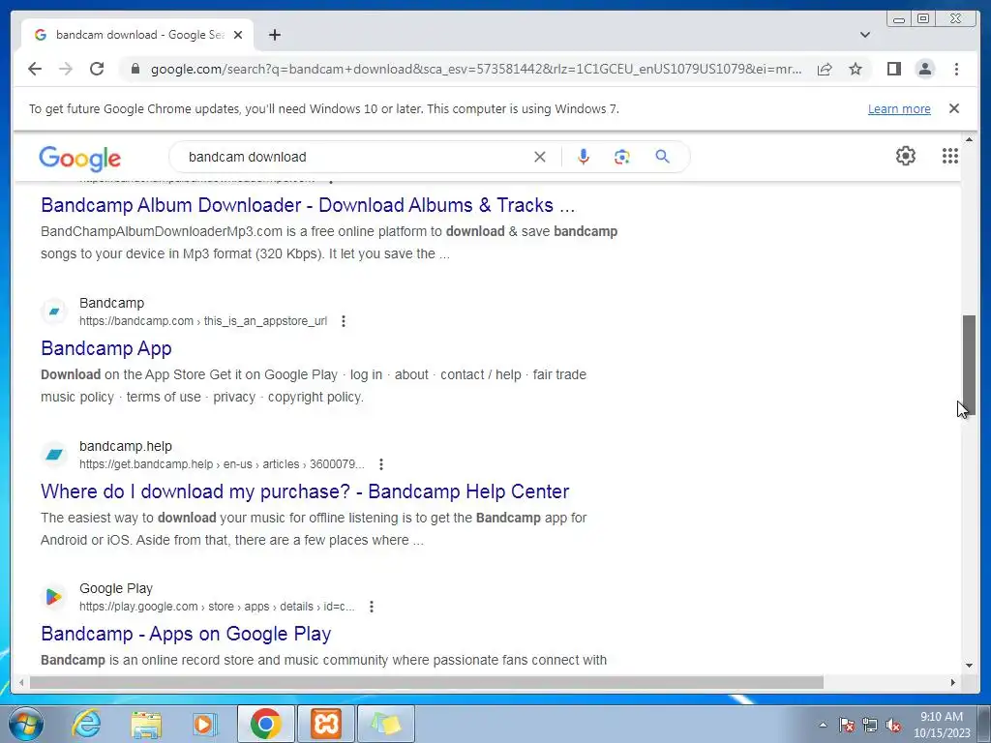This screenshot has height=743, width=991.
Task: Open the clock showing 9:10 AM
Action: click(942, 725)
